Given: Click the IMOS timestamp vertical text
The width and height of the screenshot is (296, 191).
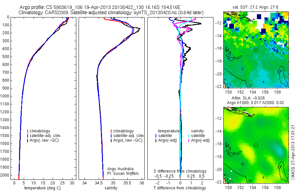Looking at the screenshot, I should point(293,152).
